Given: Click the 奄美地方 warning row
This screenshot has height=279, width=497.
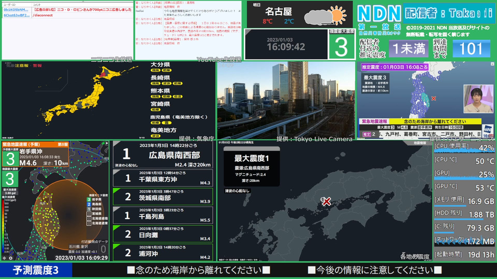Looking at the screenshot, I should coord(164,132).
